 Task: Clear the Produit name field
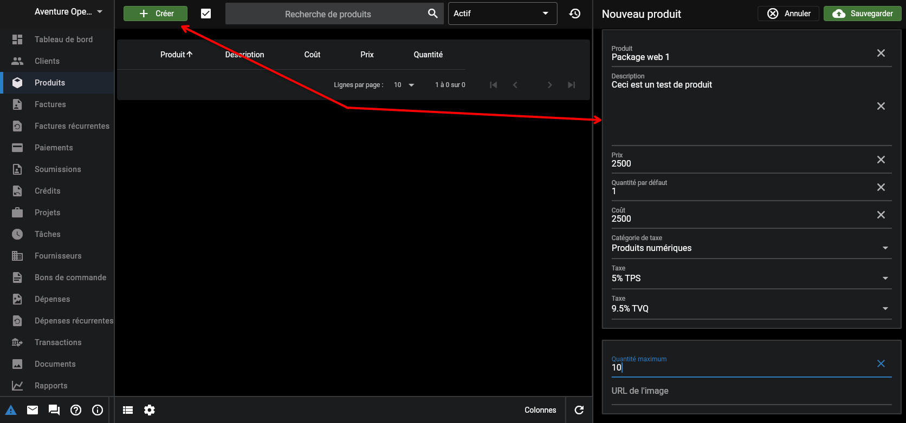click(x=881, y=53)
